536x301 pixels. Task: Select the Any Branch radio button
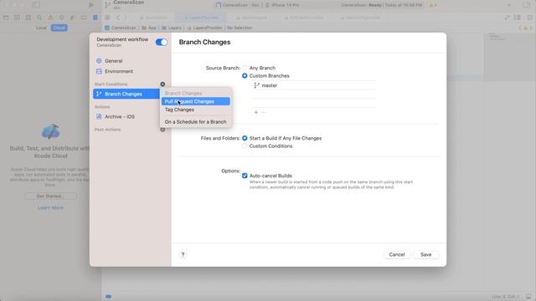click(x=245, y=68)
